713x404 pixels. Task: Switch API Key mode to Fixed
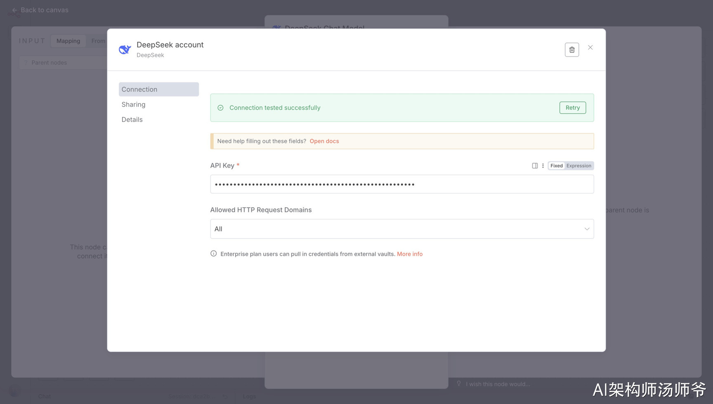[556, 165]
